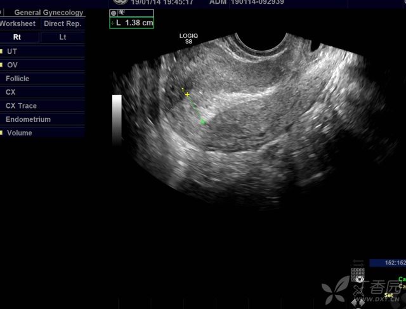Image resolution: width=406 pixels, height=309 pixels.
Task: Click the 152:152 frame counter field
Action: (388, 263)
